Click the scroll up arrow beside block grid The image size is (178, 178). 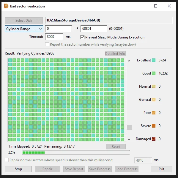129,61
